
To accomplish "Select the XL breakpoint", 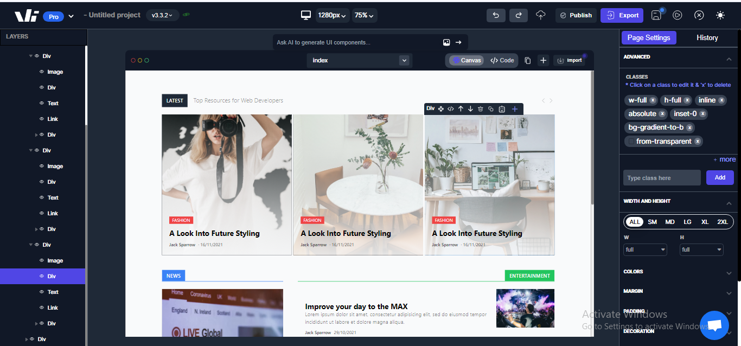I will (x=705, y=222).
